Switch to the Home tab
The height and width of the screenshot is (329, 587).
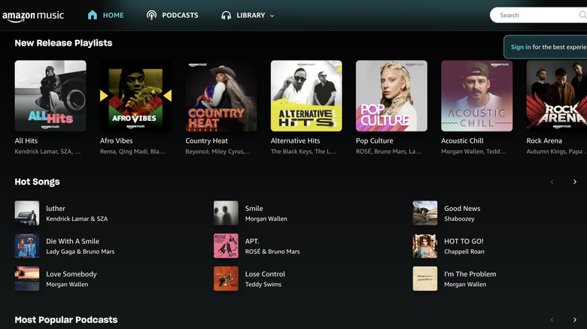coord(114,15)
